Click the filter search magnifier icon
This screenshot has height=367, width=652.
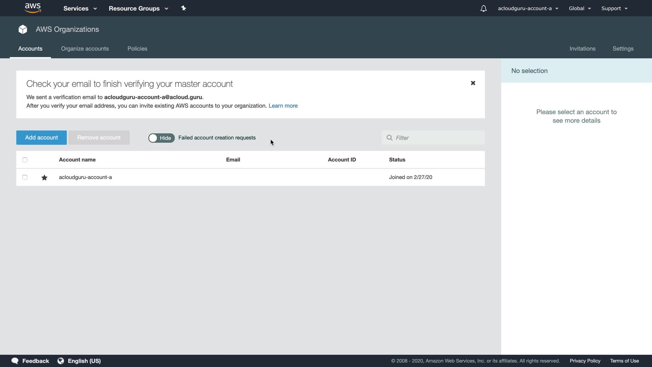[x=389, y=138]
